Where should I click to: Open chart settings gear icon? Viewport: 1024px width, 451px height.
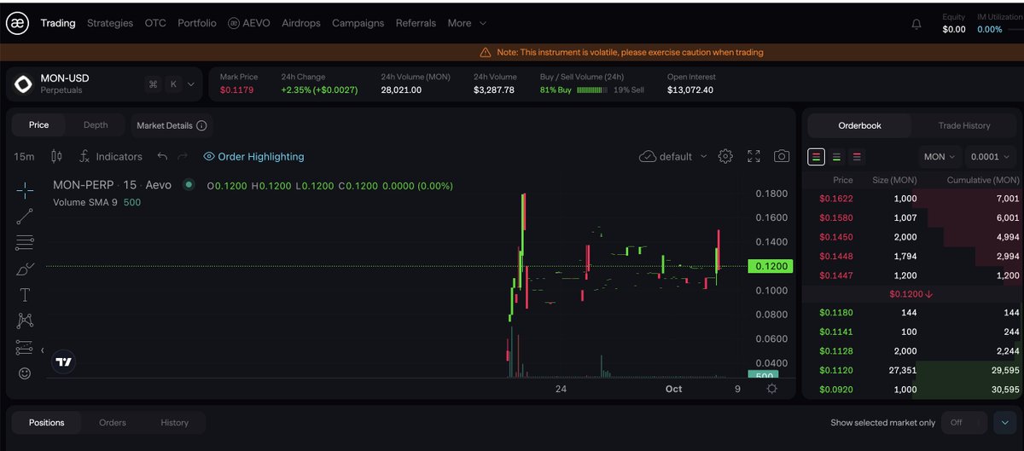tap(725, 156)
